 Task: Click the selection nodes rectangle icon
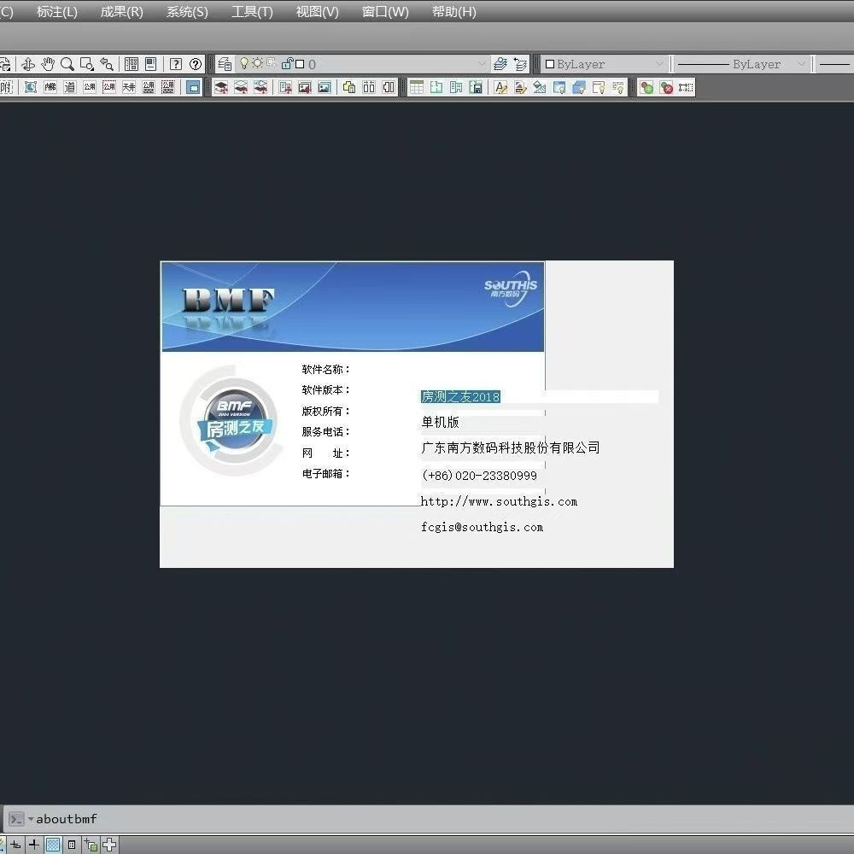tap(686, 87)
